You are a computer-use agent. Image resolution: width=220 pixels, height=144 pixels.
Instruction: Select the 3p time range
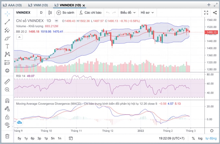coord(39,139)
